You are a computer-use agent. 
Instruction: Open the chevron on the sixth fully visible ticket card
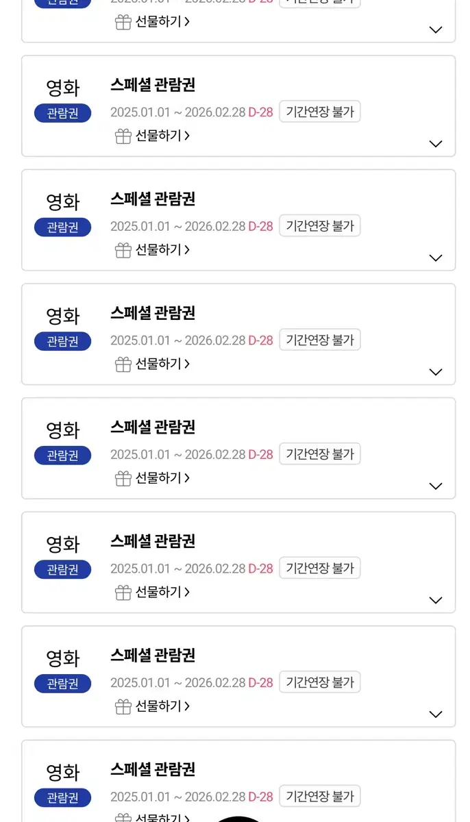coord(436,714)
